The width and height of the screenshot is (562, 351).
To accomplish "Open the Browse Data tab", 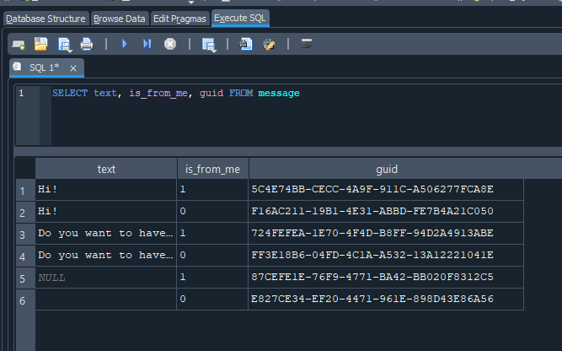I will [120, 19].
